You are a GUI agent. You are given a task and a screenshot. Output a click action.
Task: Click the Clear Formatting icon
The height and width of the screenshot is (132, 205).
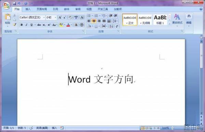[70, 17]
